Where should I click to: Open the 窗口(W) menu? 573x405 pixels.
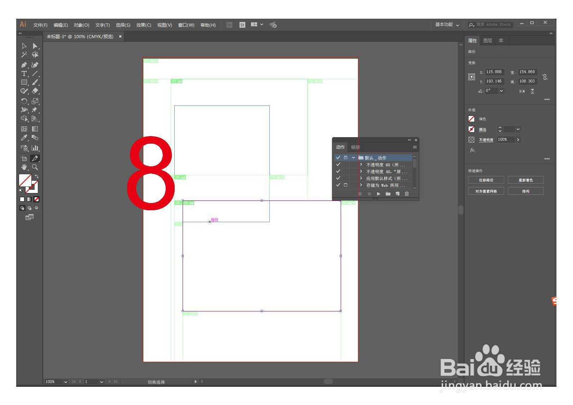[186, 25]
